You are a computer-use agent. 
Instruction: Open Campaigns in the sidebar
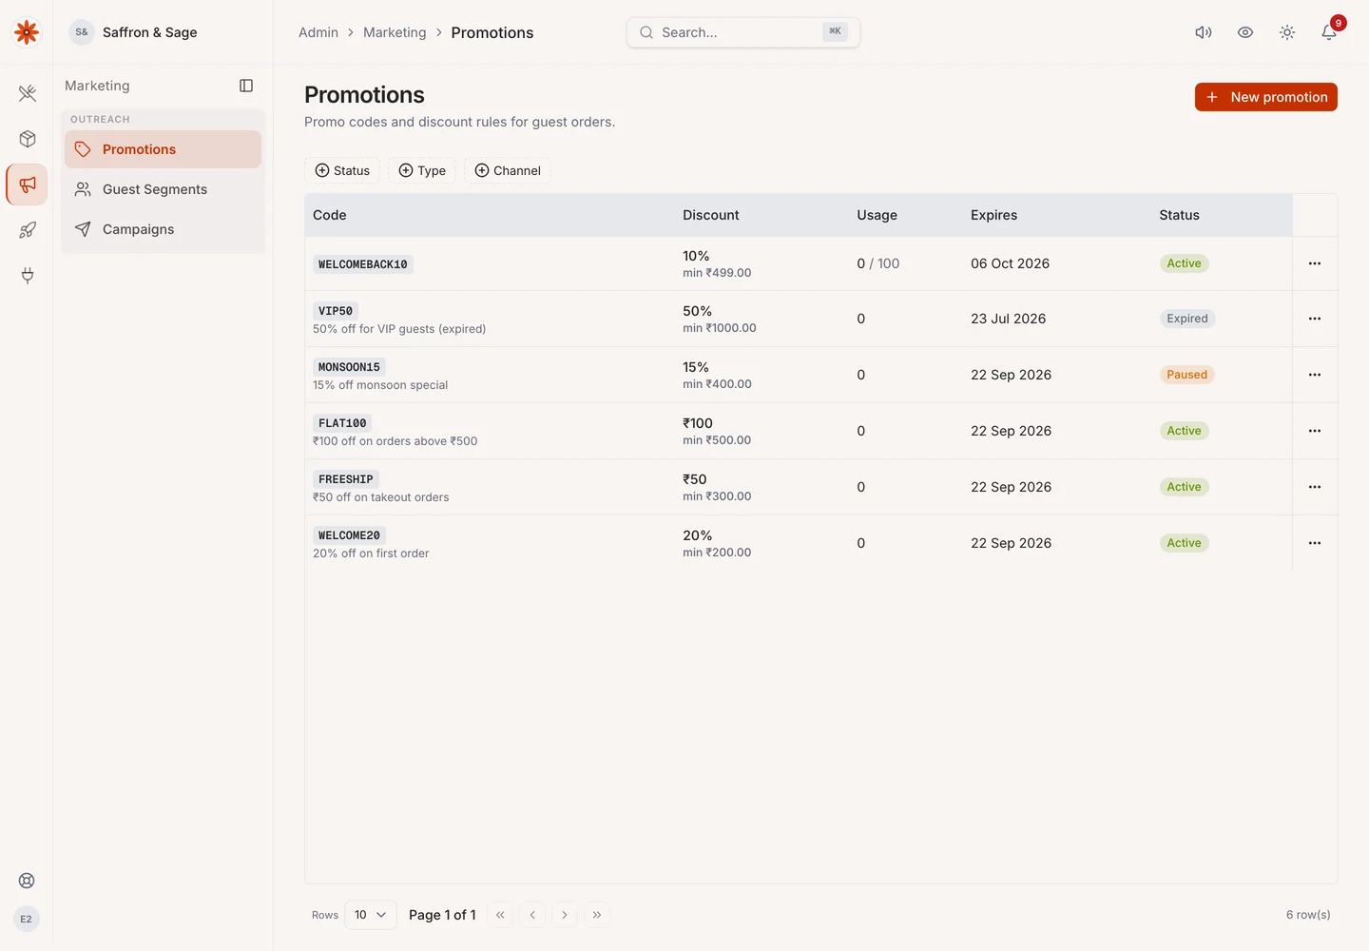click(x=163, y=229)
